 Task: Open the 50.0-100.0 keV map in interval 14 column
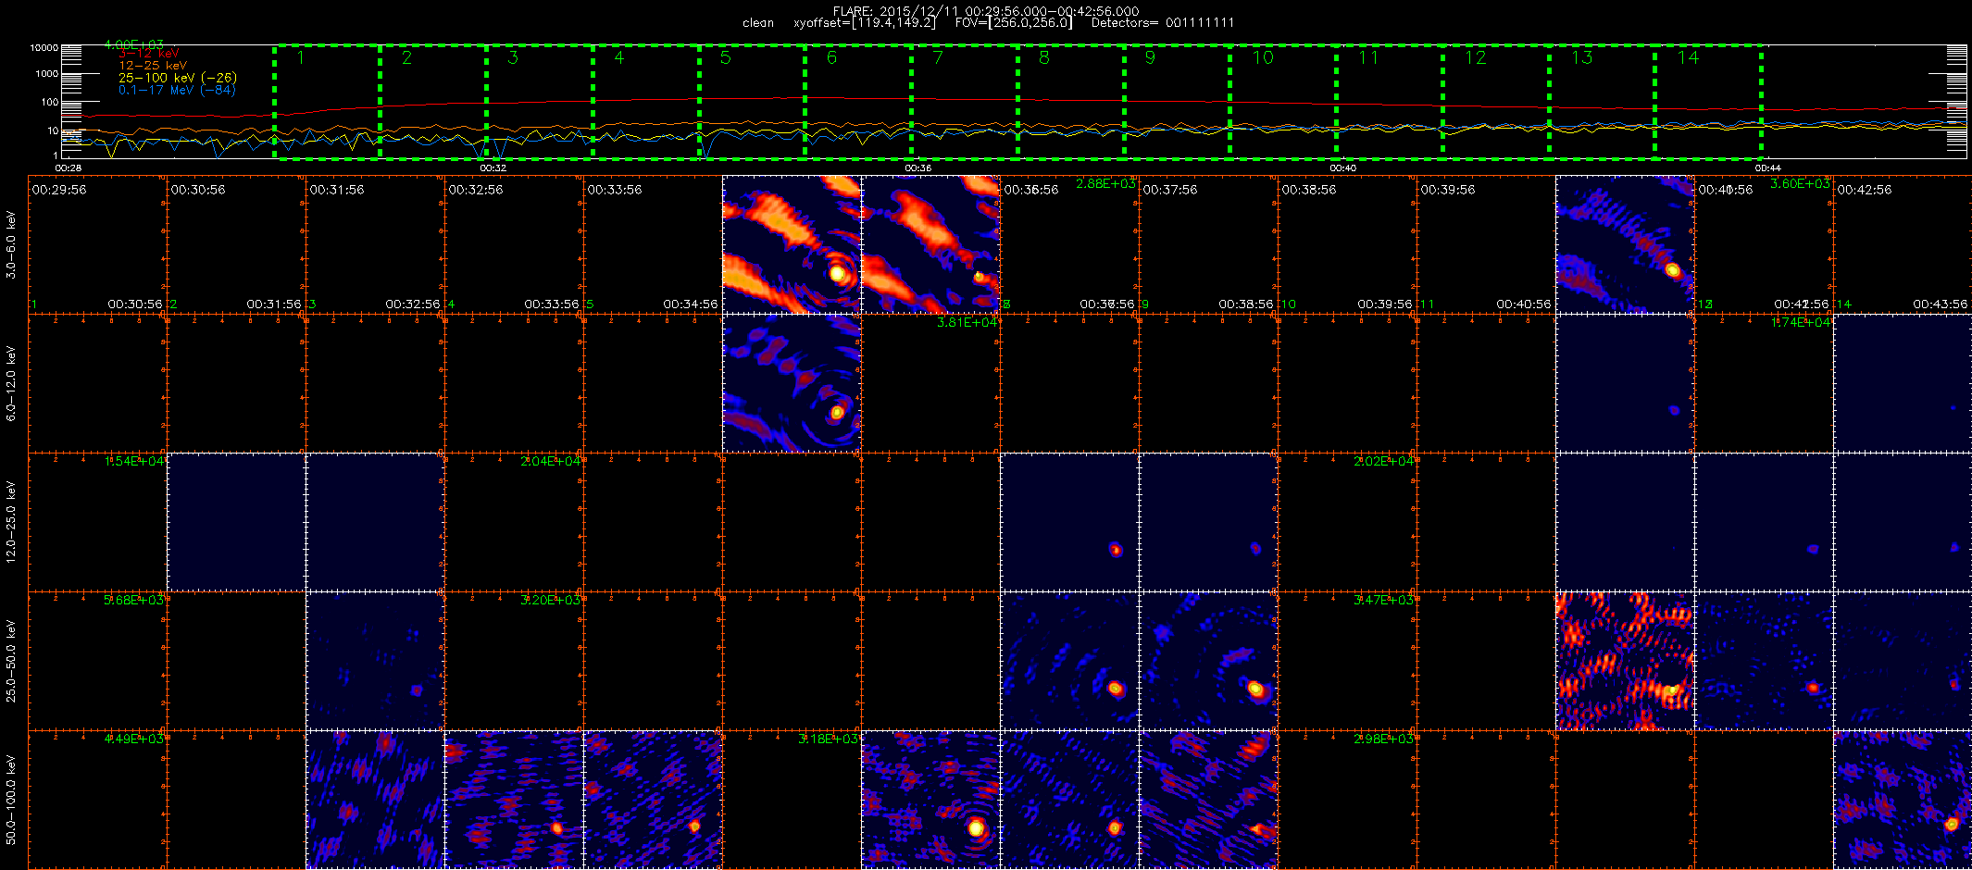(x=1903, y=800)
